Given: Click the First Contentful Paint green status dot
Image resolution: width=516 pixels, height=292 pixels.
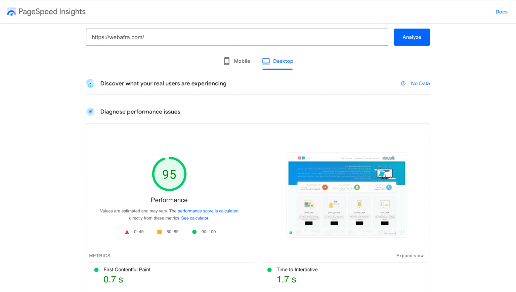Looking at the screenshot, I should (x=96, y=270).
